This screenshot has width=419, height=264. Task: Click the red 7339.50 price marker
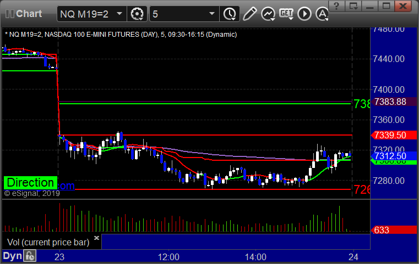pos(394,135)
